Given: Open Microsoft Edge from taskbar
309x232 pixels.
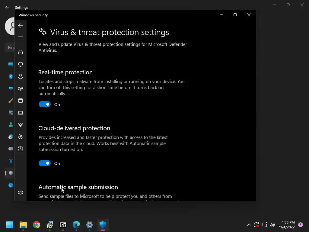Looking at the screenshot, I should [x=76, y=225].
